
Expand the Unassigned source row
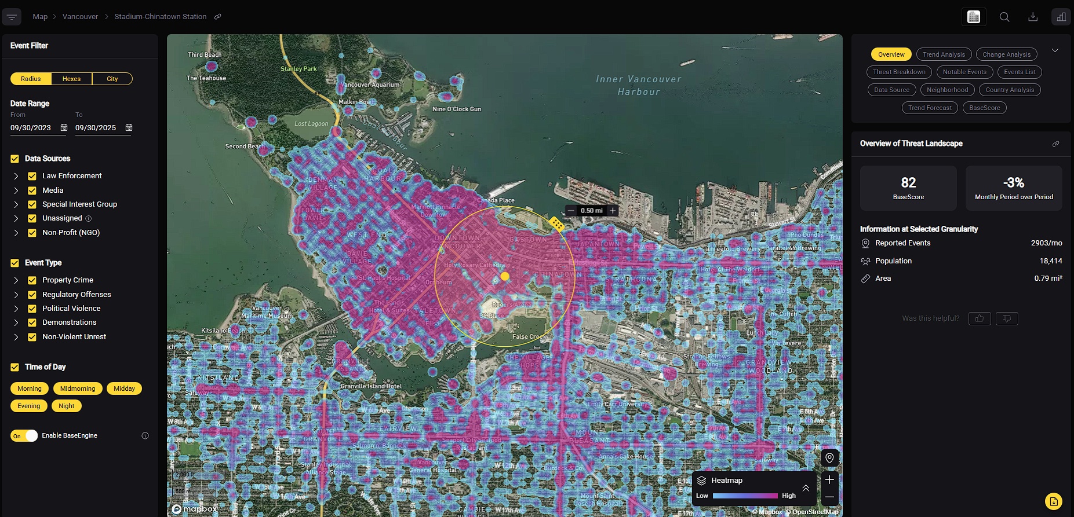16,218
